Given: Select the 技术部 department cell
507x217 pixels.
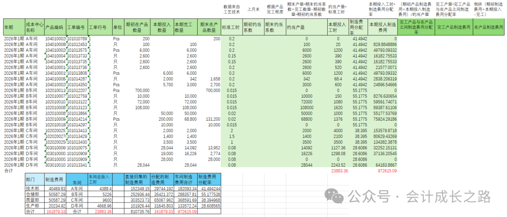Looking at the screenshot, I should (34, 187).
